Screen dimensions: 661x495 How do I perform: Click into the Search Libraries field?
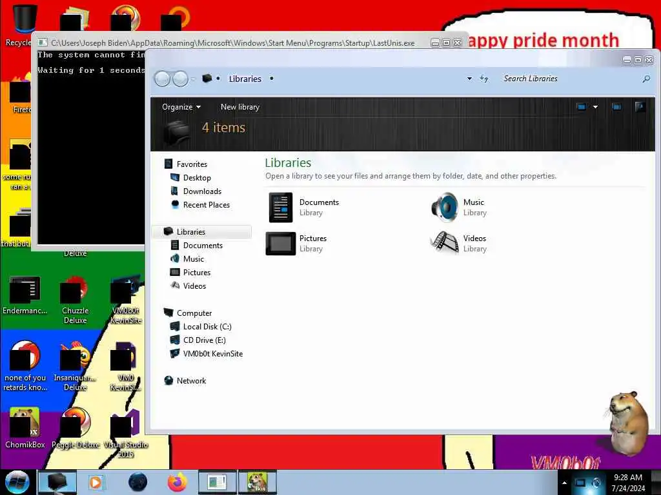(x=569, y=79)
